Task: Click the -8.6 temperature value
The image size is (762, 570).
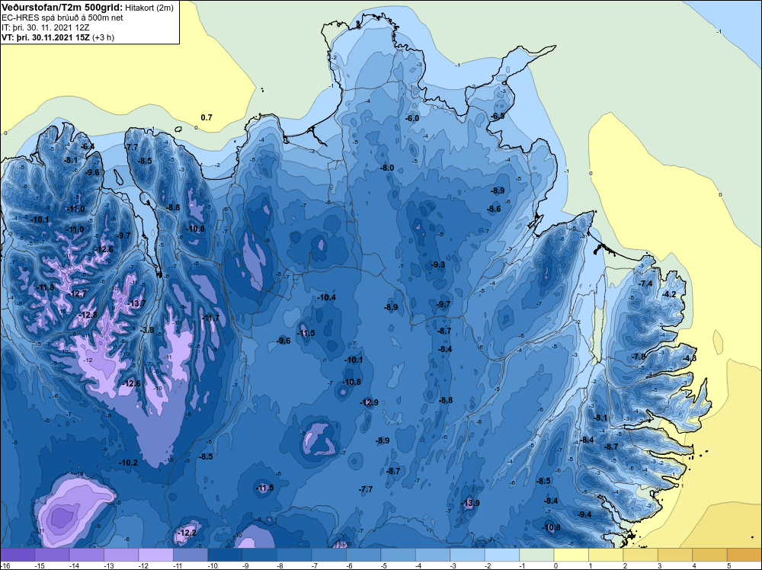Action: pos(495,209)
